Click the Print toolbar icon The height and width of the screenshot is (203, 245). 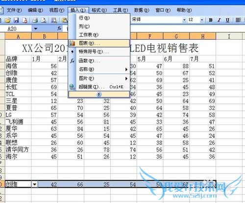35,20
